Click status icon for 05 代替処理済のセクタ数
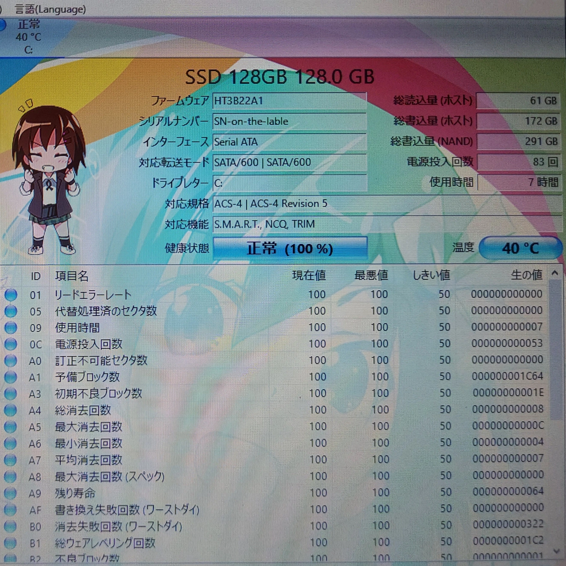566x566 pixels. coord(11,311)
